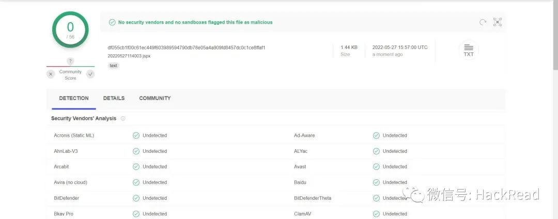Image resolution: width=558 pixels, height=219 pixels.
Task: Open the COMMUNITY tab
Action: click(155, 99)
